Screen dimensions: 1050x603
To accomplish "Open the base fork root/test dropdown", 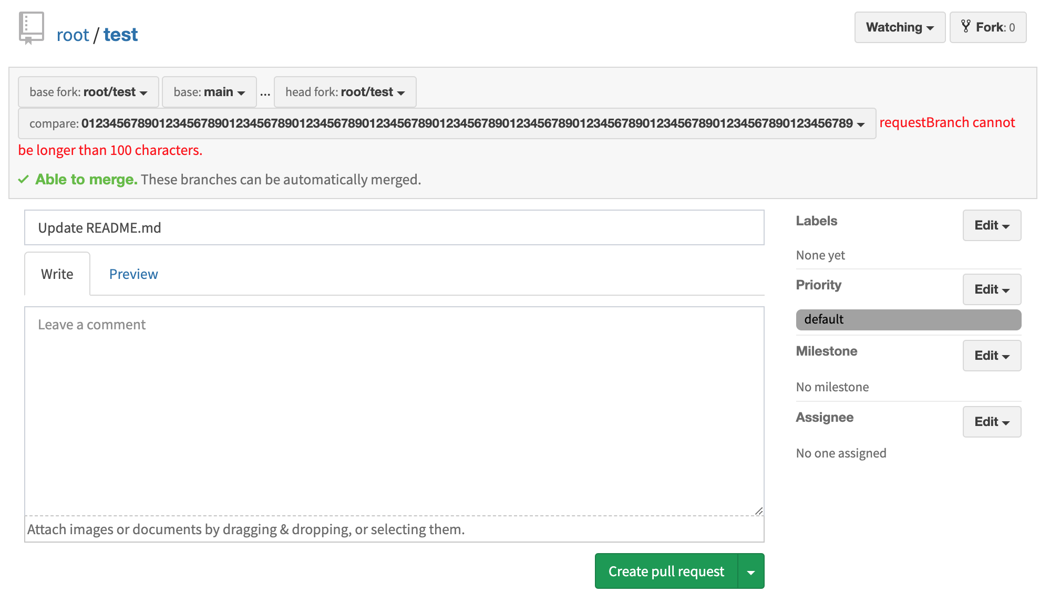I will [88, 92].
